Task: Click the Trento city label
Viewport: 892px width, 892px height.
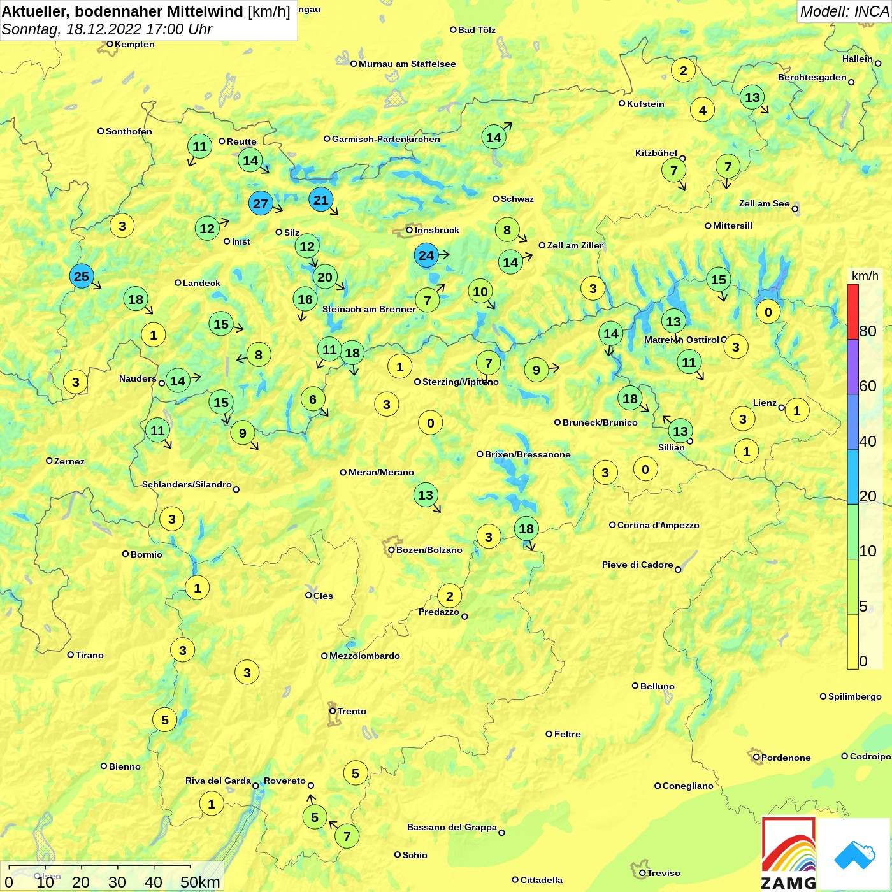Action: pyautogui.click(x=352, y=711)
